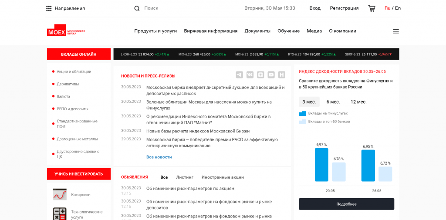Image resolution: width=446 pixels, height=220 pixels.
Task: Select the Листинг announcements tab
Action: (185, 177)
